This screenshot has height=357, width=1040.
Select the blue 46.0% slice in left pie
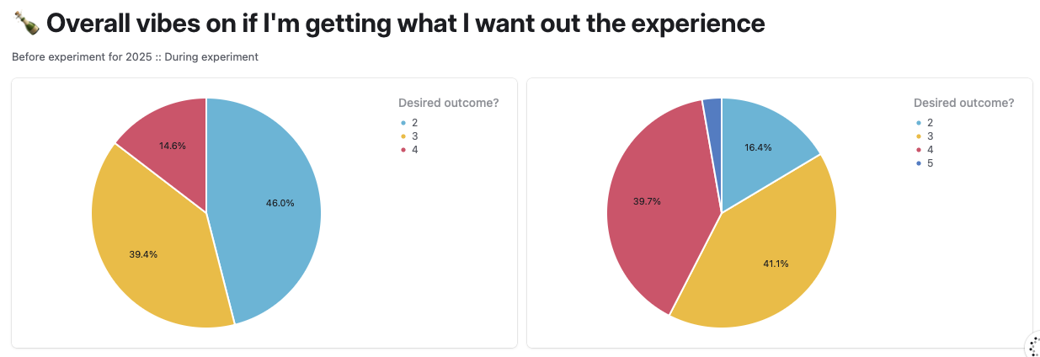pyautogui.click(x=269, y=210)
